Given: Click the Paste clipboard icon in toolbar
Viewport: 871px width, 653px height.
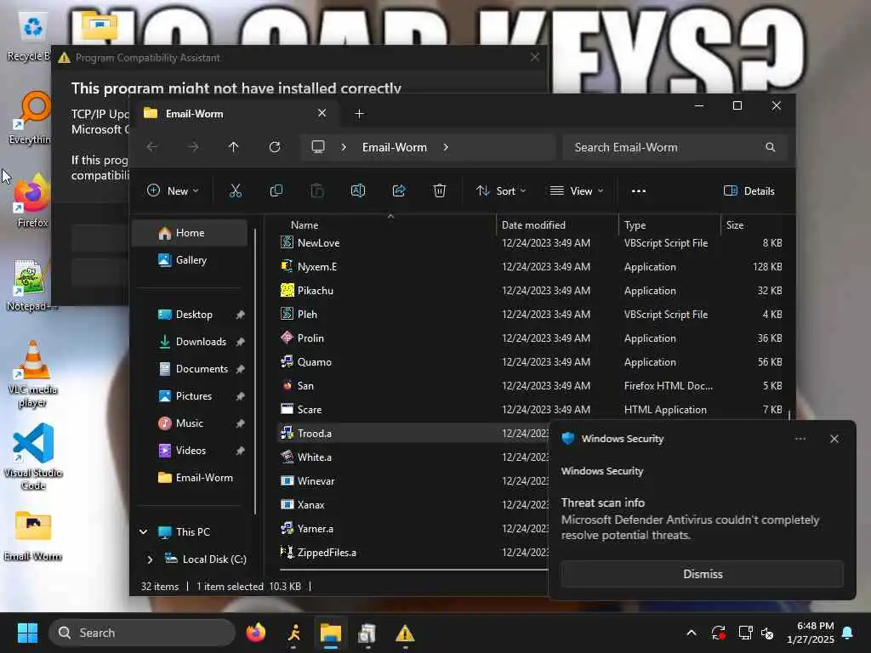Looking at the screenshot, I should click(317, 191).
